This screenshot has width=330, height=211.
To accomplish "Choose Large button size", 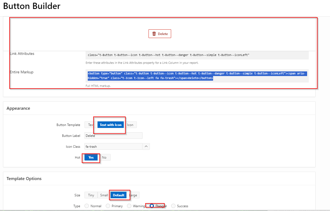I will point(133,195).
